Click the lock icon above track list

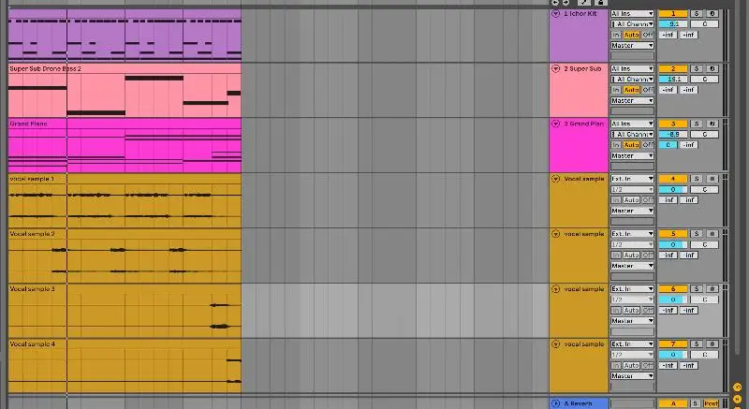pyautogui.click(x=599, y=3)
